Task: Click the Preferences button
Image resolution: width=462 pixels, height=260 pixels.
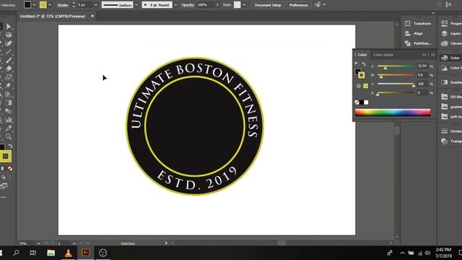Action: (x=298, y=5)
